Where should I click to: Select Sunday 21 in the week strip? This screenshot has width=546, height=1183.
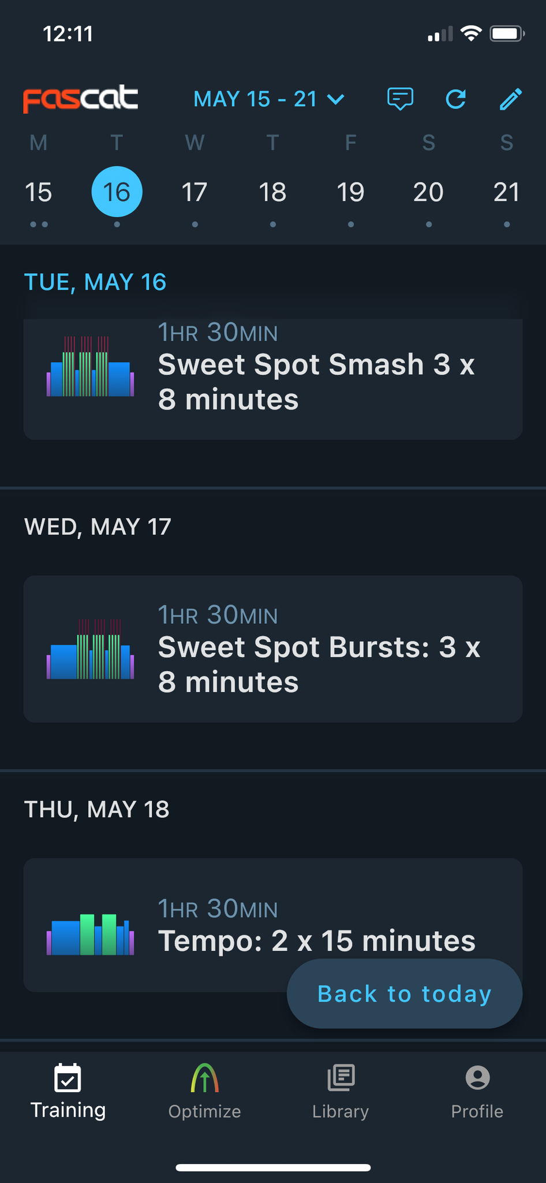(x=506, y=192)
